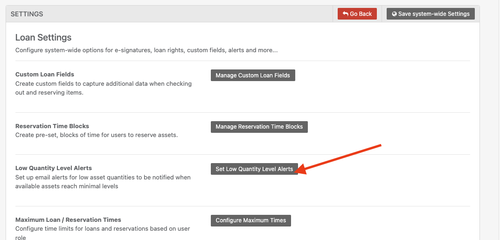Click the time limits by user role description

(103, 233)
